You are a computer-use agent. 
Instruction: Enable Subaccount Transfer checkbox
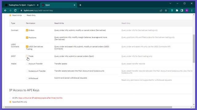coord(27,71)
